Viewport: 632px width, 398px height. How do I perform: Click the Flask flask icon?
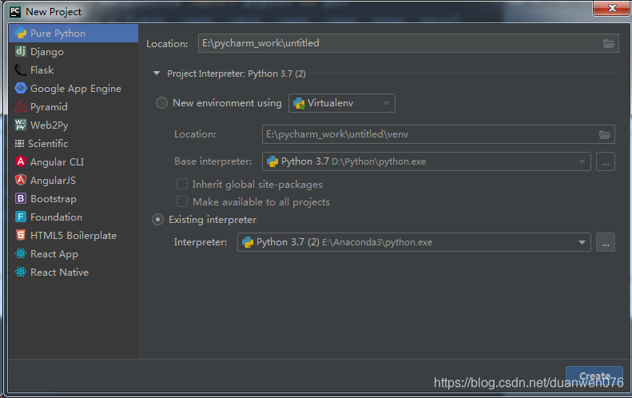[21, 70]
